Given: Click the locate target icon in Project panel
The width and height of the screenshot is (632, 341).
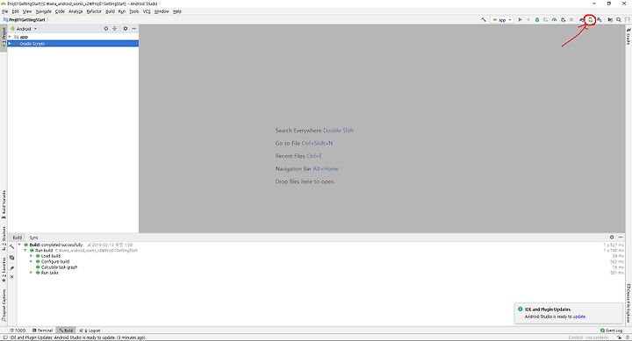Looking at the screenshot, I should pyautogui.click(x=106, y=29).
